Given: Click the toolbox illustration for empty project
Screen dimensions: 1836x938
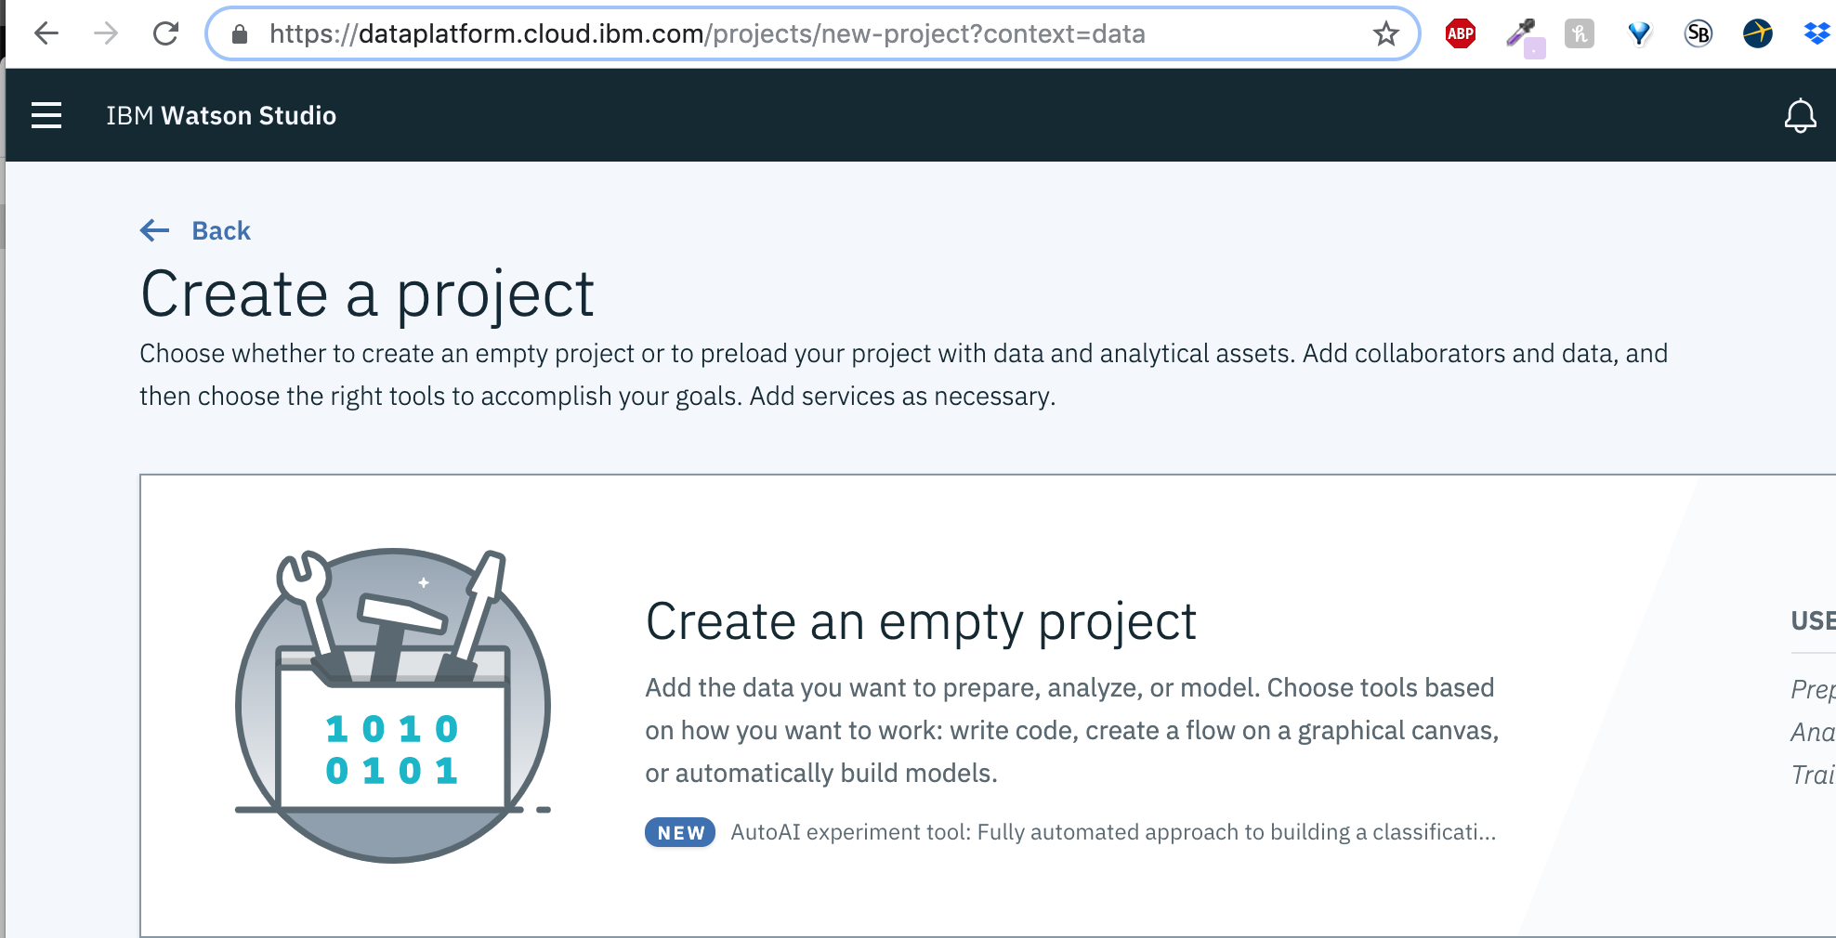Looking at the screenshot, I should pyautogui.click(x=393, y=706).
